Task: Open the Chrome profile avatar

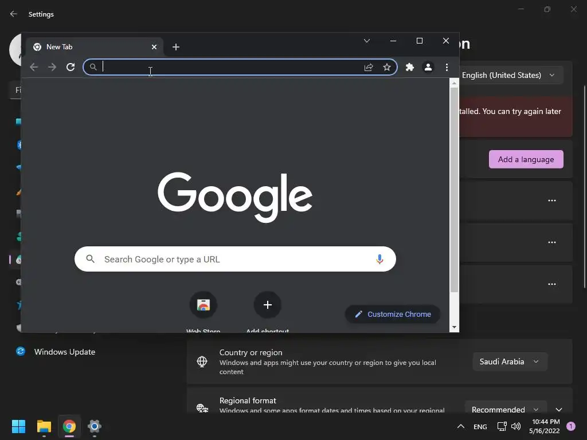Action: coord(428,67)
